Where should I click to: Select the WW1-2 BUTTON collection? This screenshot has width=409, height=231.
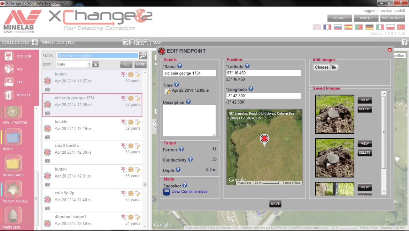[13, 112]
